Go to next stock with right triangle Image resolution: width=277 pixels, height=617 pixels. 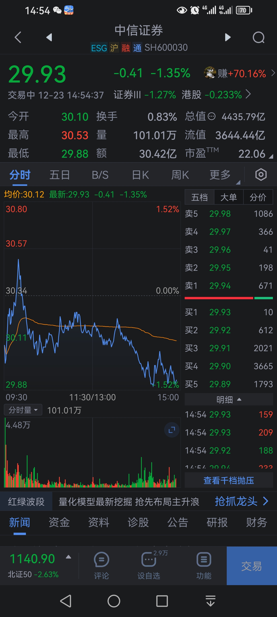coord(228,37)
